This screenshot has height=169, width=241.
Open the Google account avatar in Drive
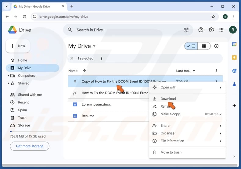(x=233, y=30)
